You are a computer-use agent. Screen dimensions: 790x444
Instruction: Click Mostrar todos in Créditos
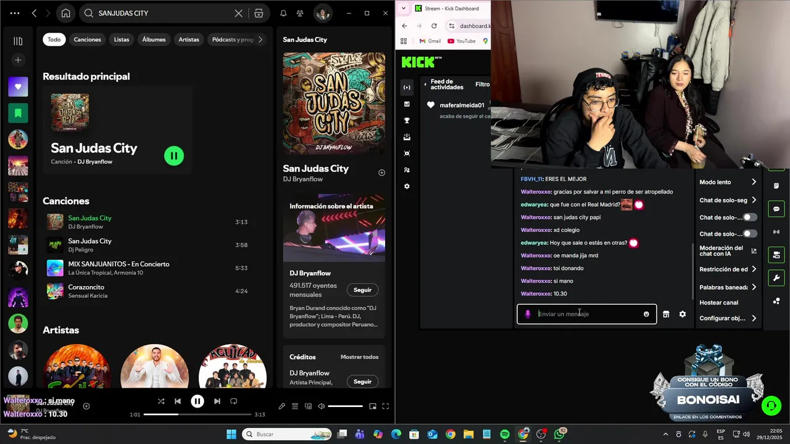click(x=359, y=357)
